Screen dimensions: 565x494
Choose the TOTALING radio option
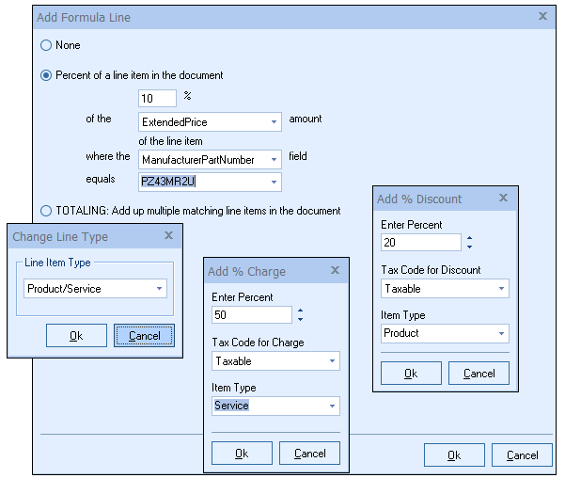pyautogui.click(x=46, y=211)
